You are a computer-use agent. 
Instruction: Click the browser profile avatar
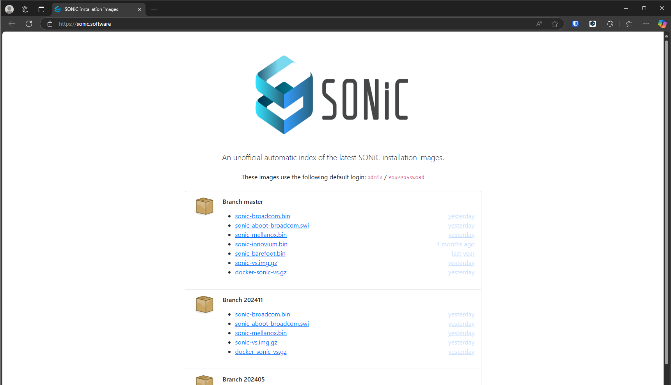9,9
